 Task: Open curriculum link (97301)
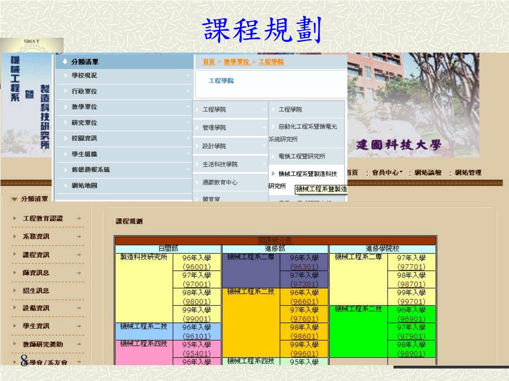pyautogui.click(x=304, y=284)
